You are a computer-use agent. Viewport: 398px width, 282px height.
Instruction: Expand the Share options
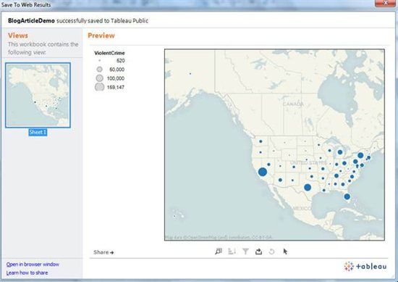pos(103,252)
